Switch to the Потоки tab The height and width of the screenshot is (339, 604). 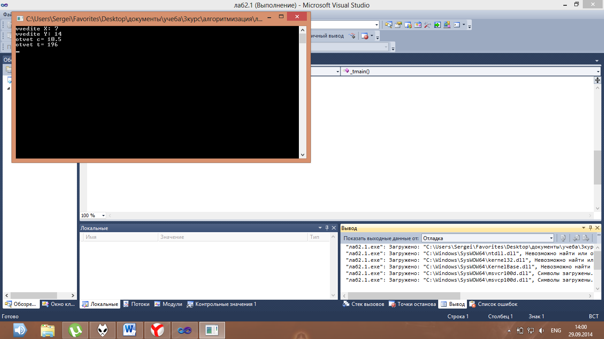click(x=136, y=304)
